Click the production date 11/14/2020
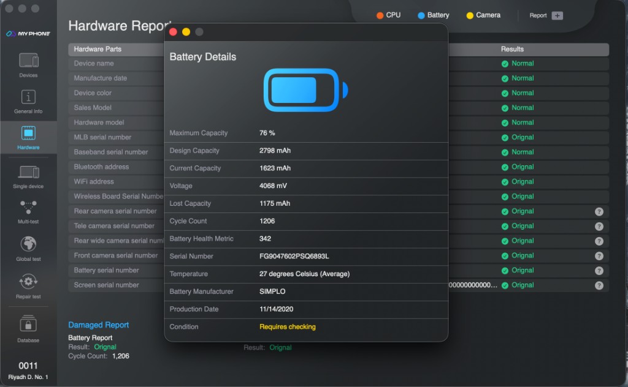 tap(277, 309)
